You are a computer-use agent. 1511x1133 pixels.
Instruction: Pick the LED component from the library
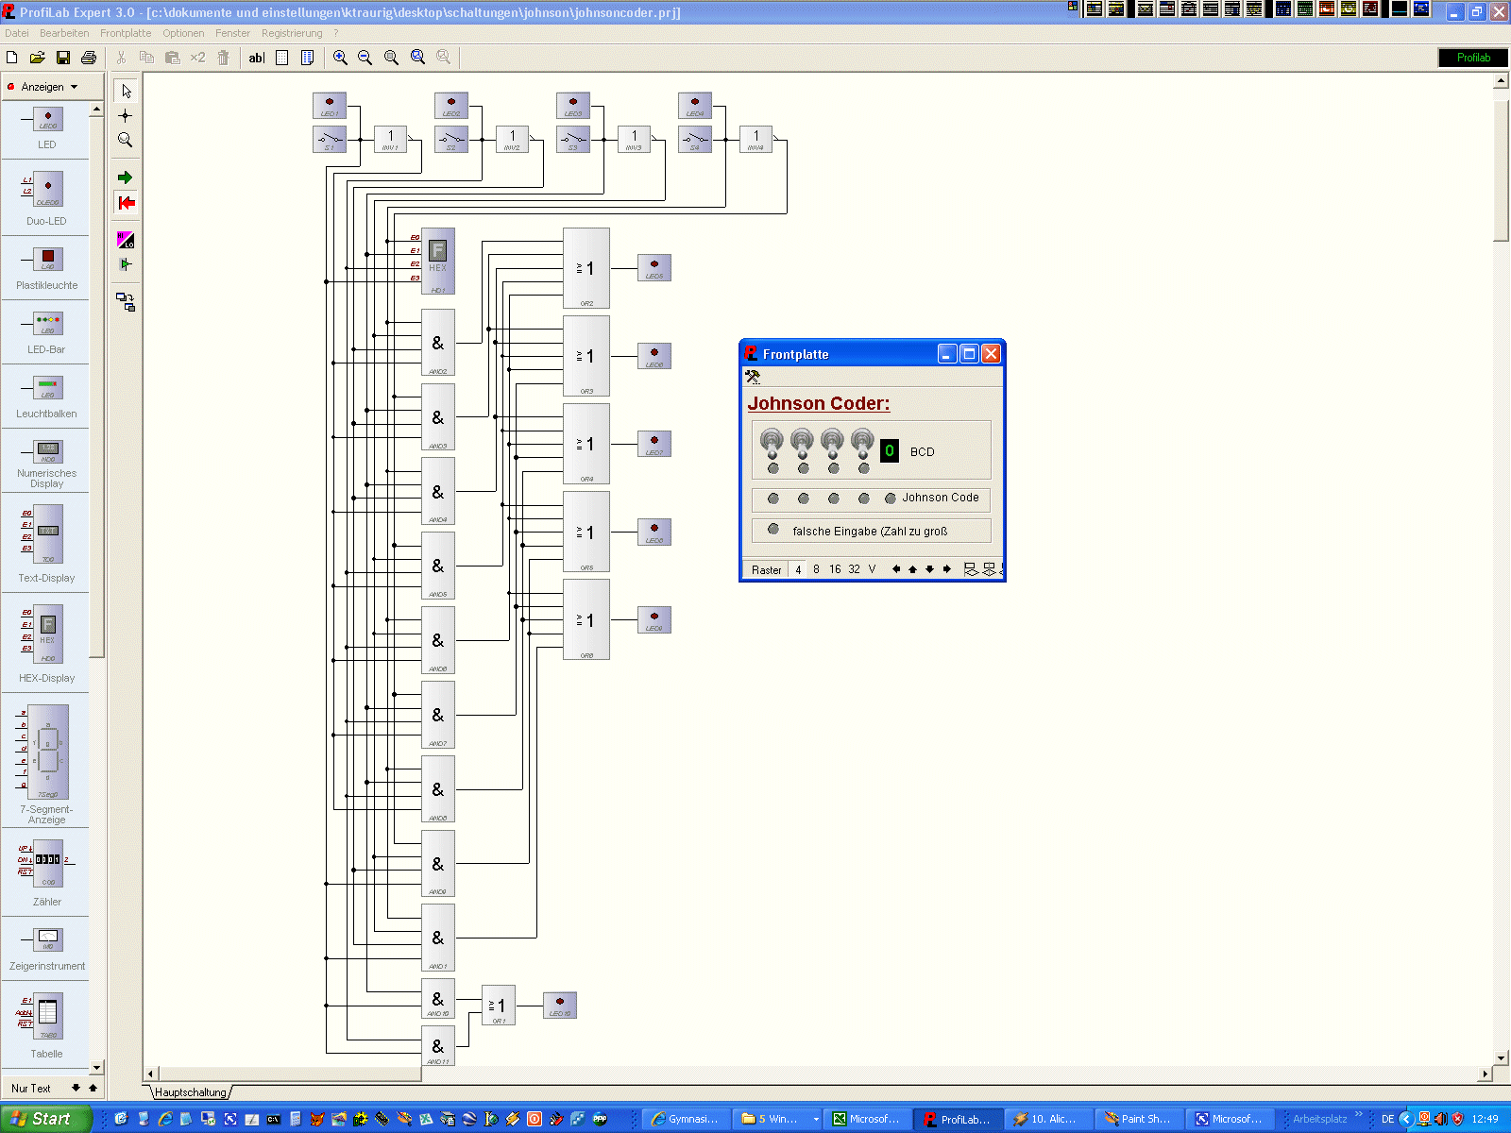[x=47, y=128]
